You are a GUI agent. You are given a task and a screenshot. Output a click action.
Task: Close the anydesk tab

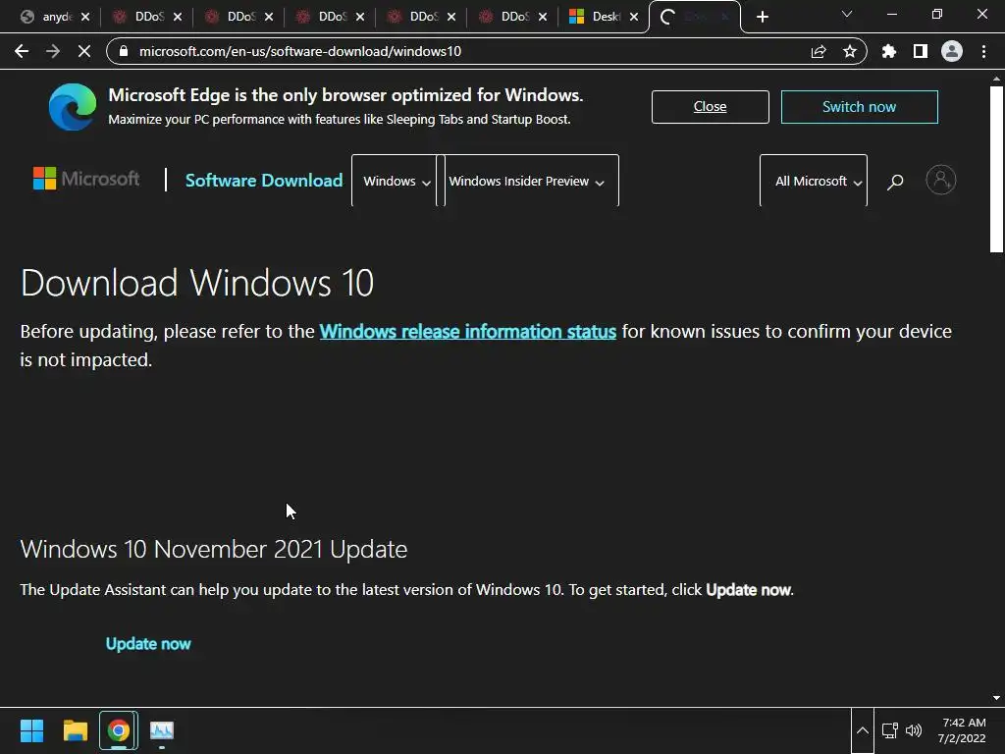[x=85, y=17]
